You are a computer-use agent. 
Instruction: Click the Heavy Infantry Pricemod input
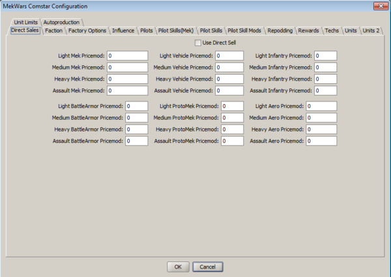tap(325, 79)
